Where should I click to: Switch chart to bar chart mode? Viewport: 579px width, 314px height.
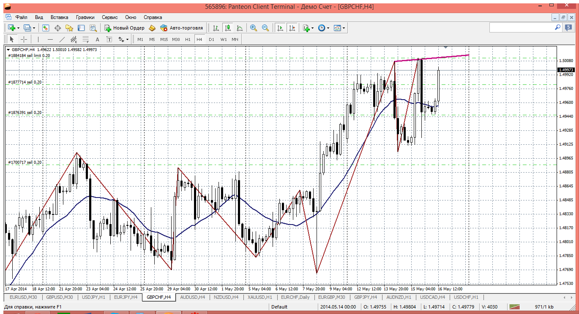(x=216, y=28)
